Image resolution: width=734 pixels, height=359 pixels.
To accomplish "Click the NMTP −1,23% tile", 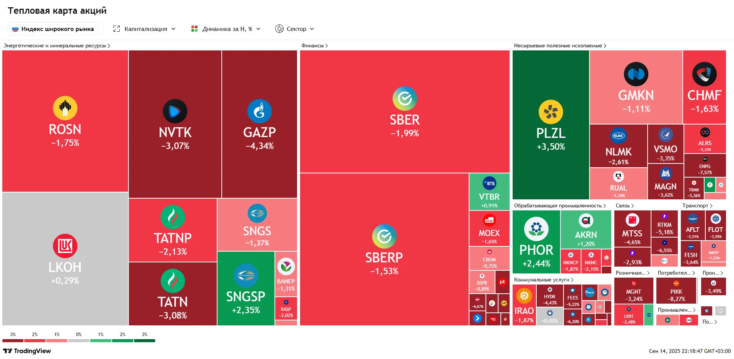I will point(714,252).
